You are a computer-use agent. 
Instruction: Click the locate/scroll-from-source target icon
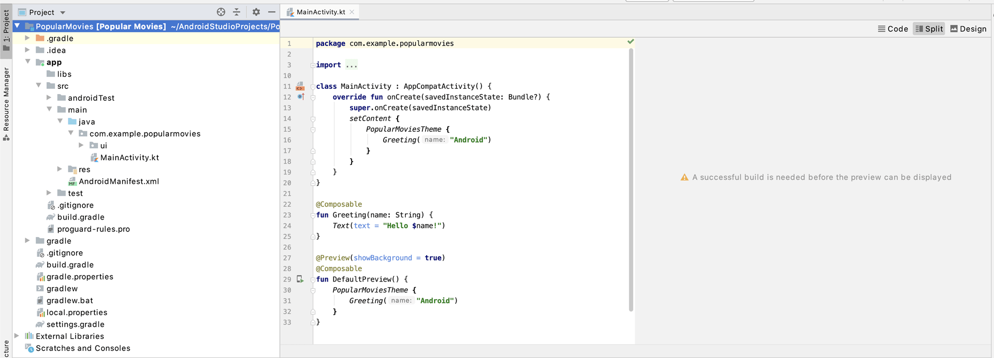click(x=221, y=12)
